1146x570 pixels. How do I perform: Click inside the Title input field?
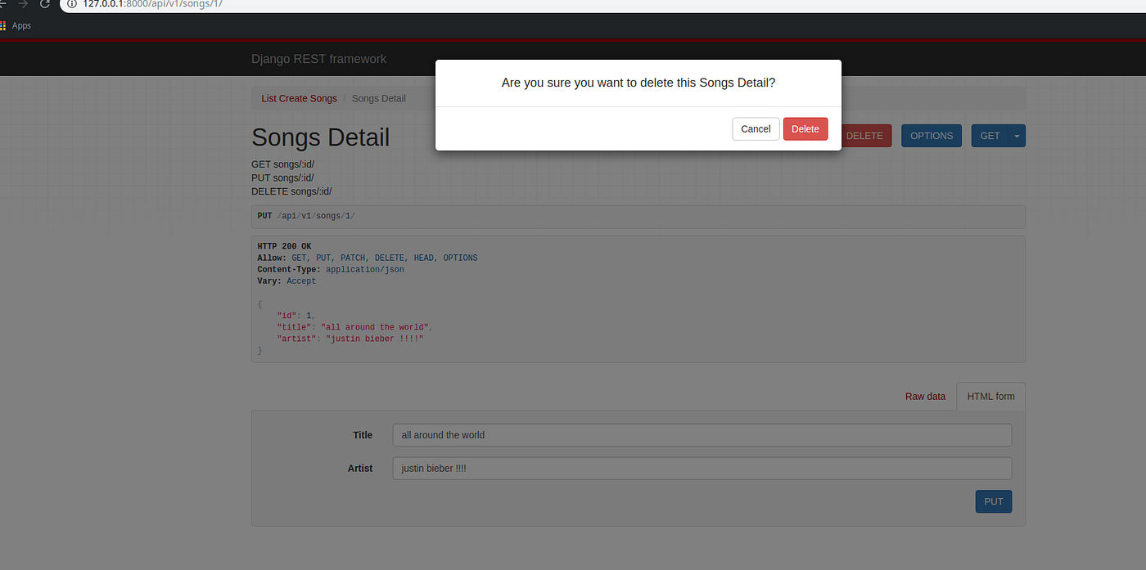click(701, 434)
